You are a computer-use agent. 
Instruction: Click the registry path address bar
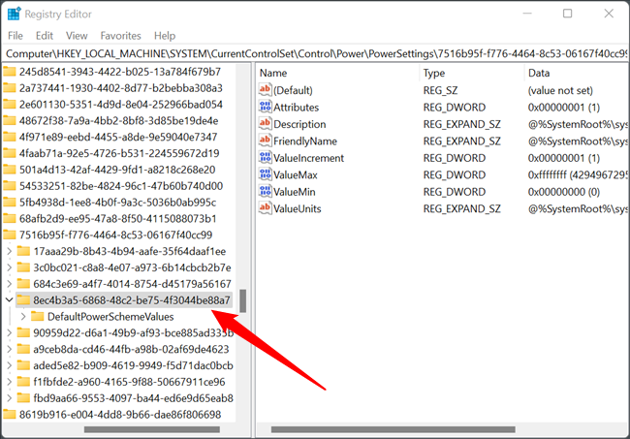coord(315,53)
